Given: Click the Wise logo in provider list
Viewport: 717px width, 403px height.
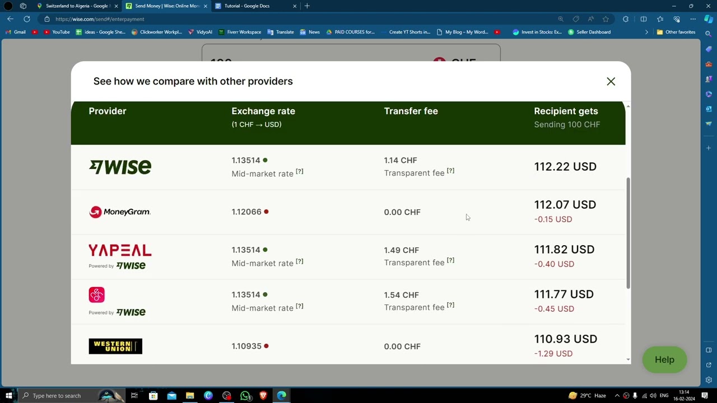Looking at the screenshot, I should click(x=120, y=167).
